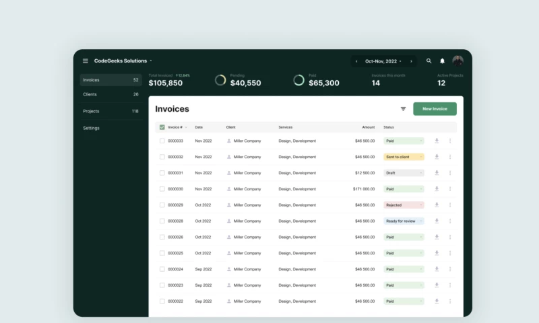Select Projects in the sidebar
Image resolution: width=539 pixels, height=323 pixels.
tap(110, 111)
